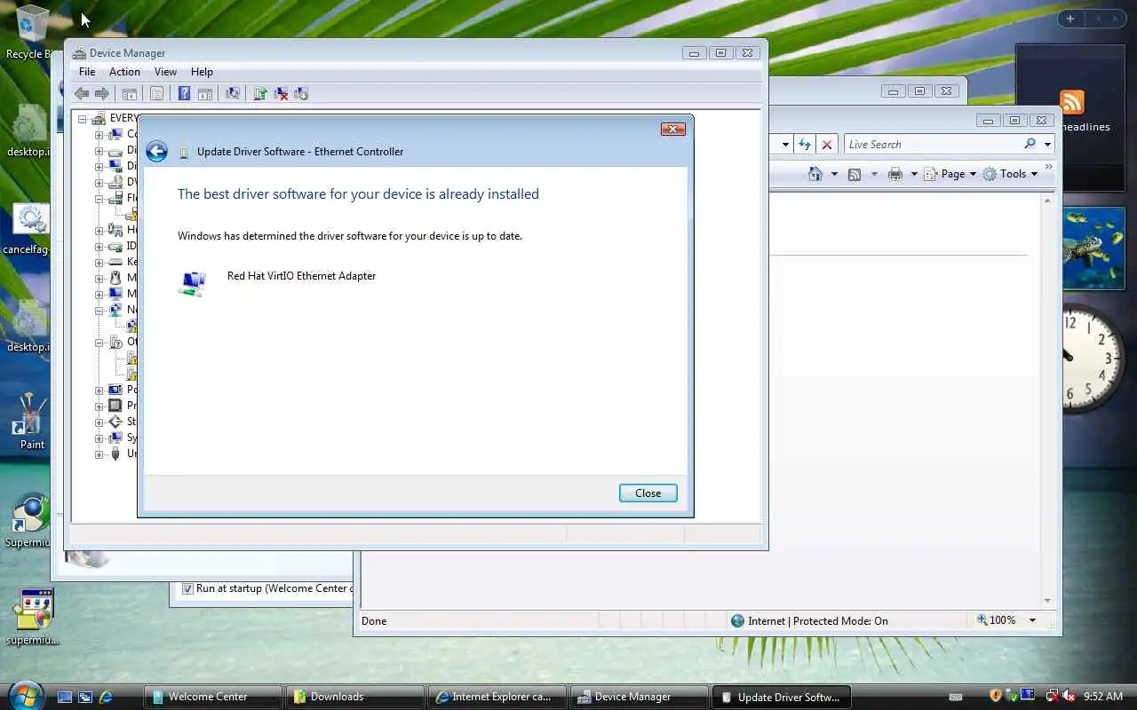Click Device Manager toolbar back arrow

(82, 93)
